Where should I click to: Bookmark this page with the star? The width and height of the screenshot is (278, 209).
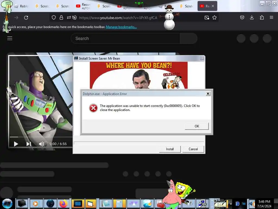pos(214,17)
